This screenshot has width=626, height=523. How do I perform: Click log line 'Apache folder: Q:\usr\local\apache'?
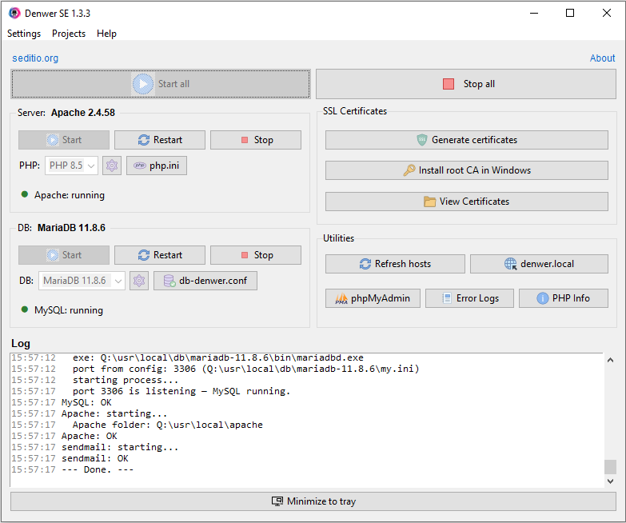click(x=168, y=425)
